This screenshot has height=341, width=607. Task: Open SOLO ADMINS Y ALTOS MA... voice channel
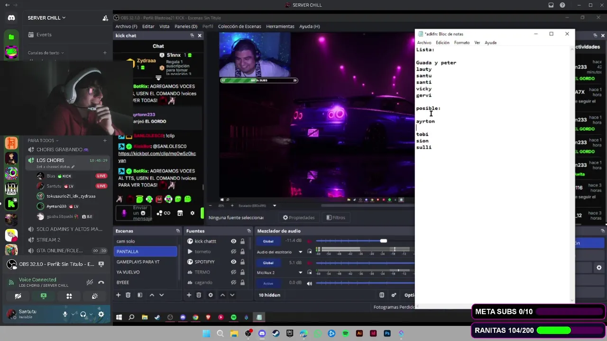pyautogui.click(x=66, y=229)
